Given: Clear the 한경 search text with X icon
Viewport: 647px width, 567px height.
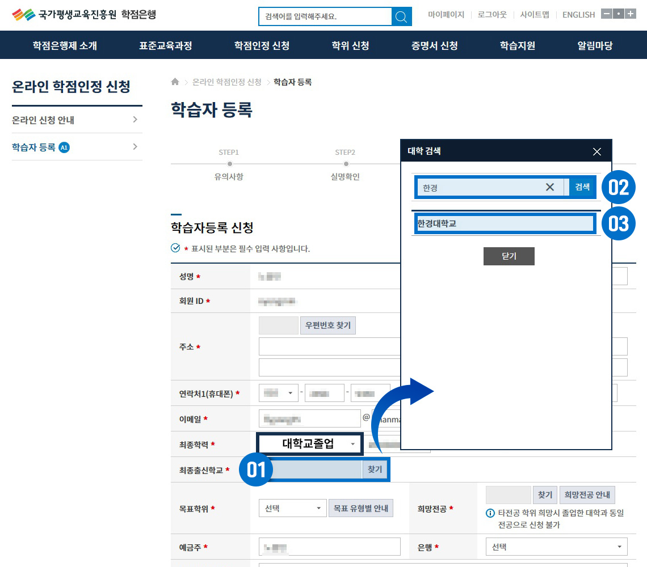Looking at the screenshot, I should 549,187.
